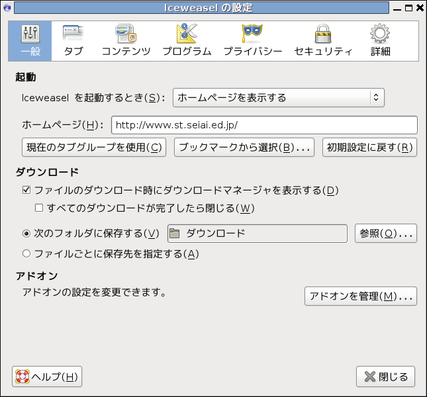Click 現在のタブグループを使用 button
The width and height of the screenshot is (427, 397).
(x=94, y=147)
